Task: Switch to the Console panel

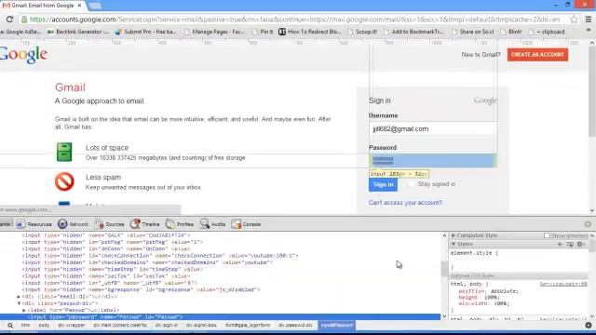Action: click(x=246, y=224)
